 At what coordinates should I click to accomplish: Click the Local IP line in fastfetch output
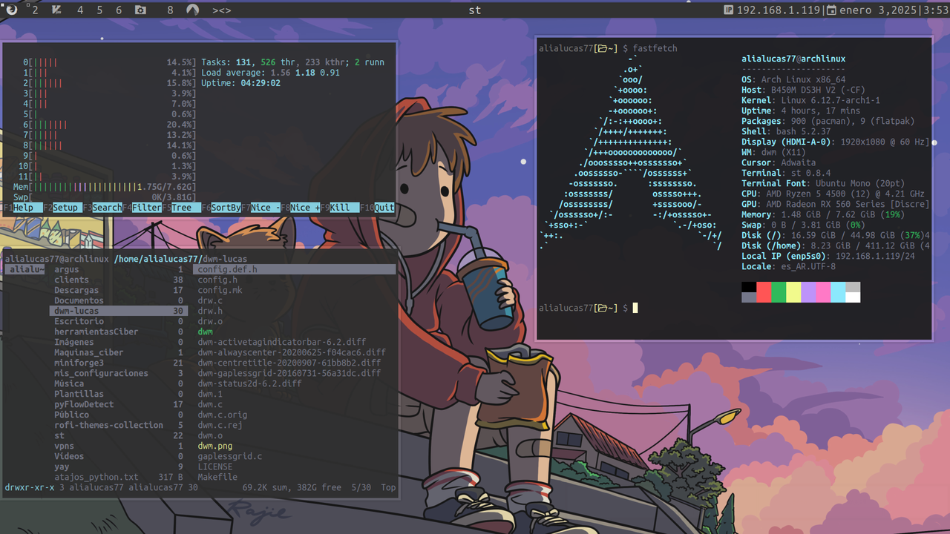tap(828, 256)
